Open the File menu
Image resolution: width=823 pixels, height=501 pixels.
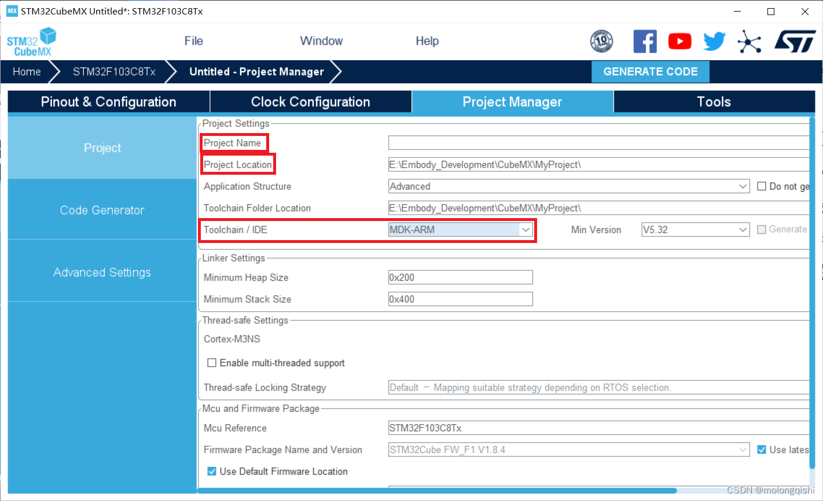(193, 41)
